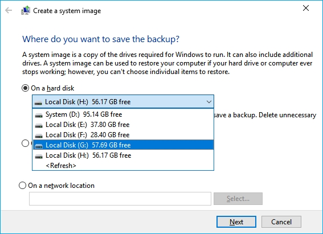
Task: Collapse the drive dropdown via its chevron
Action: (209, 102)
